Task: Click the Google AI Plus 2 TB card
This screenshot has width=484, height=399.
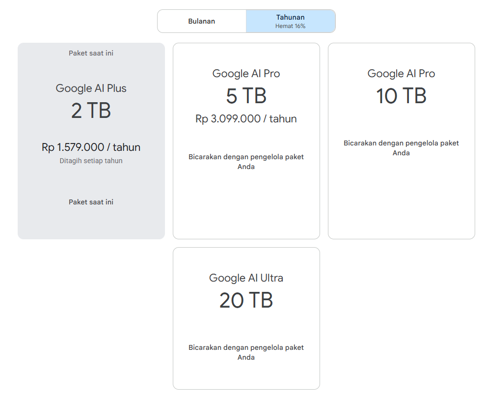Action: coord(91,141)
